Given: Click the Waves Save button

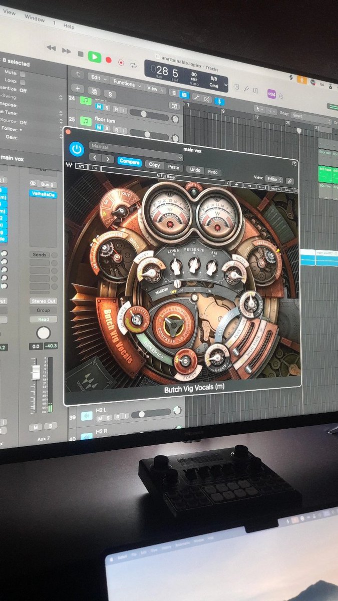Looking at the screenshot, I should pos(287,190).
